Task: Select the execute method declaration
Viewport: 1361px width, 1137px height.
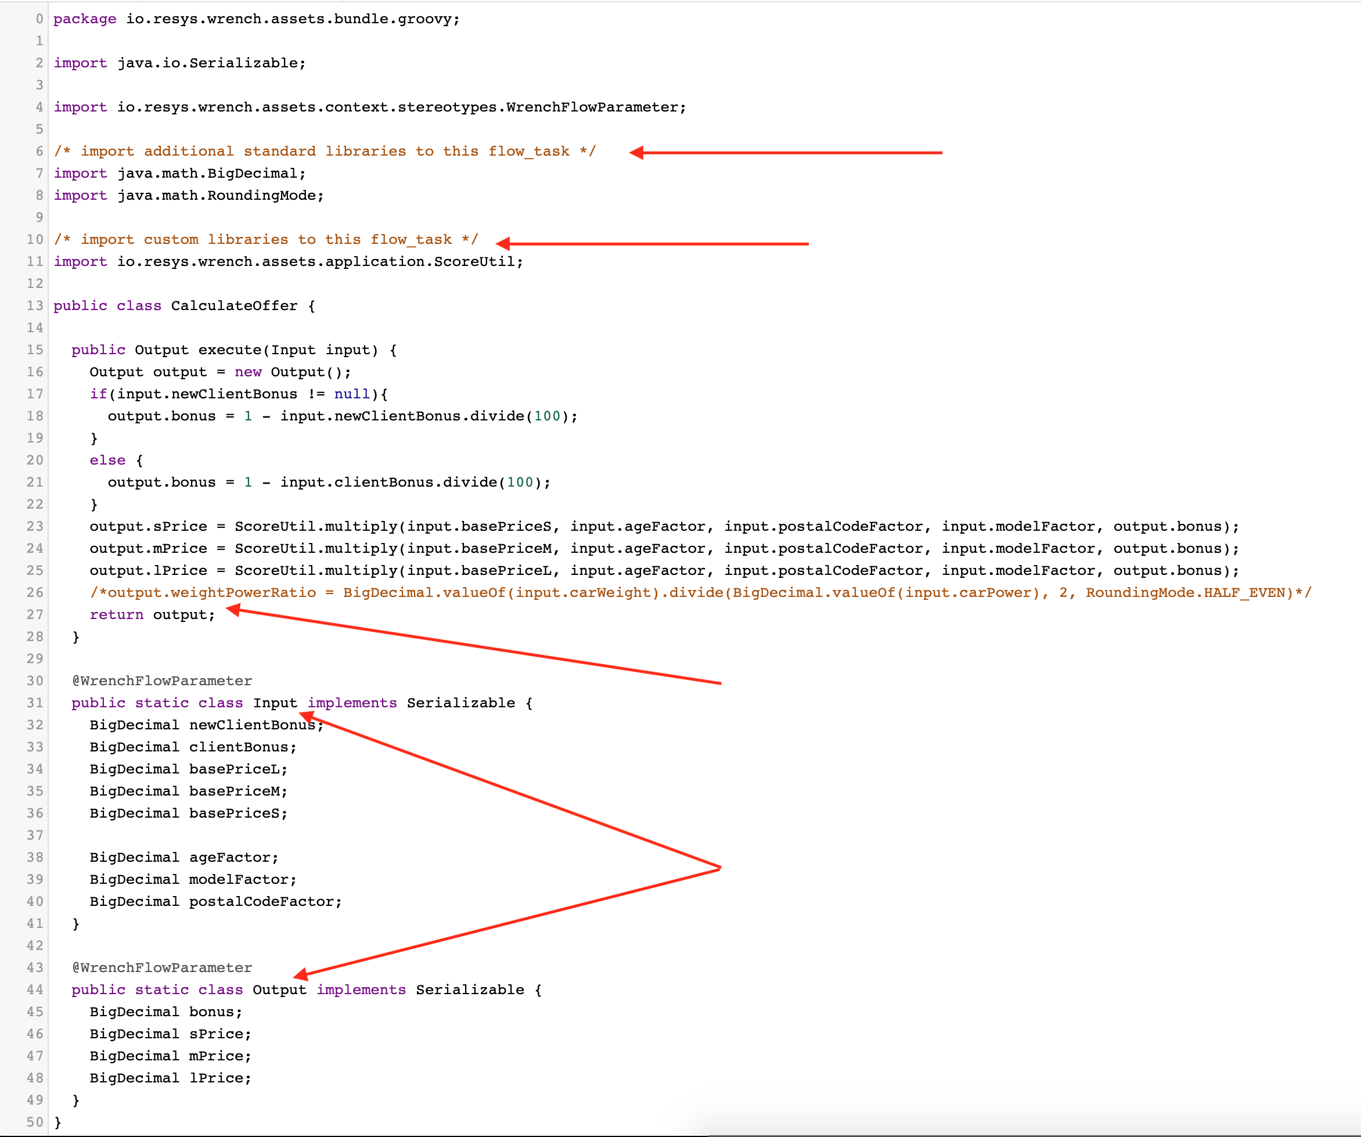Action: pyautogui.click(x=233, y=350)
